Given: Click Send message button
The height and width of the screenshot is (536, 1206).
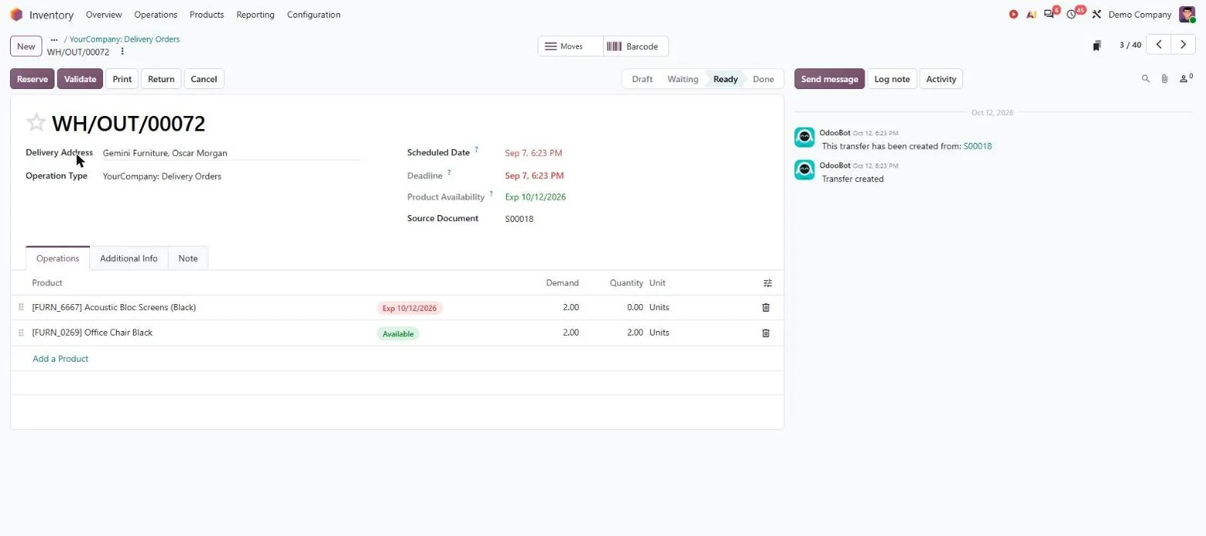Looking at the screenshot, I should (829, 79).
